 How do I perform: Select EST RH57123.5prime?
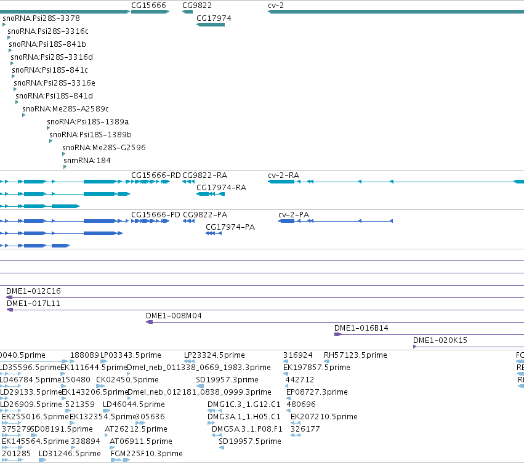tap(355, 355)
